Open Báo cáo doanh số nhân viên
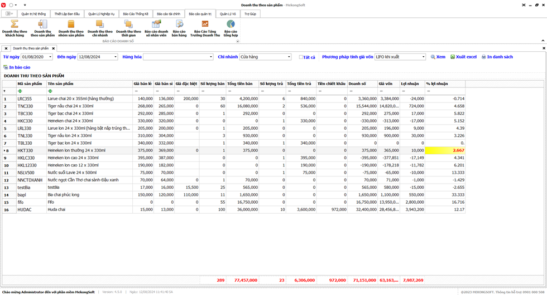This screenshot has width=547, height=295. [156, 27]
